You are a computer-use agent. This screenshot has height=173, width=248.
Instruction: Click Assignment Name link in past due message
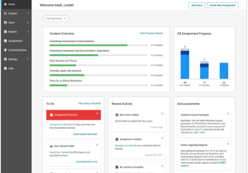click(60, 124)
